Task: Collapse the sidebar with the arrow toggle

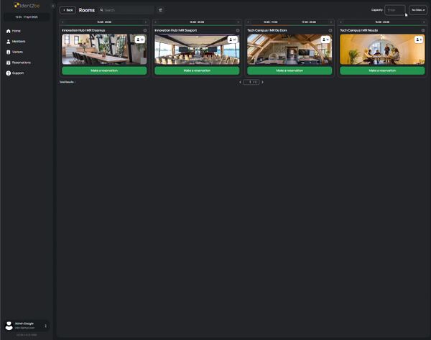Action: click(x=52, y=6)
